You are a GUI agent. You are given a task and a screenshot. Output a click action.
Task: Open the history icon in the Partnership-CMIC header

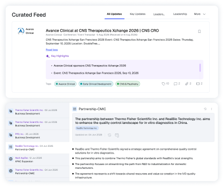pyautogui.click(x=205, y=109)
